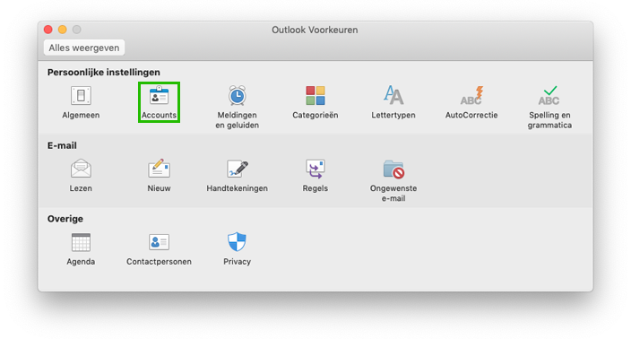Click the Alles weergeven button
Screen dimensions: 631x339
(84, 48)
